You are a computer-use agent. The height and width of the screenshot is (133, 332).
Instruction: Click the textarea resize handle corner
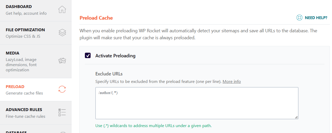tap(296, 117)
